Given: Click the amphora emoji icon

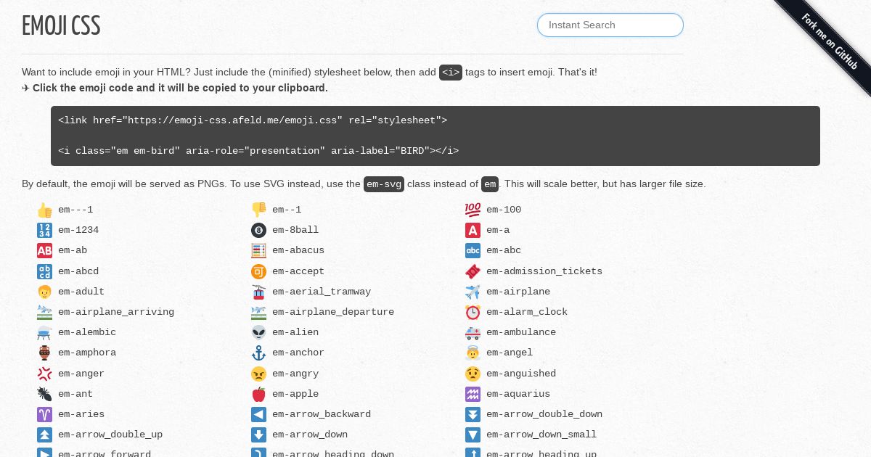Looking at the screenshot, I should coord(44,353).
